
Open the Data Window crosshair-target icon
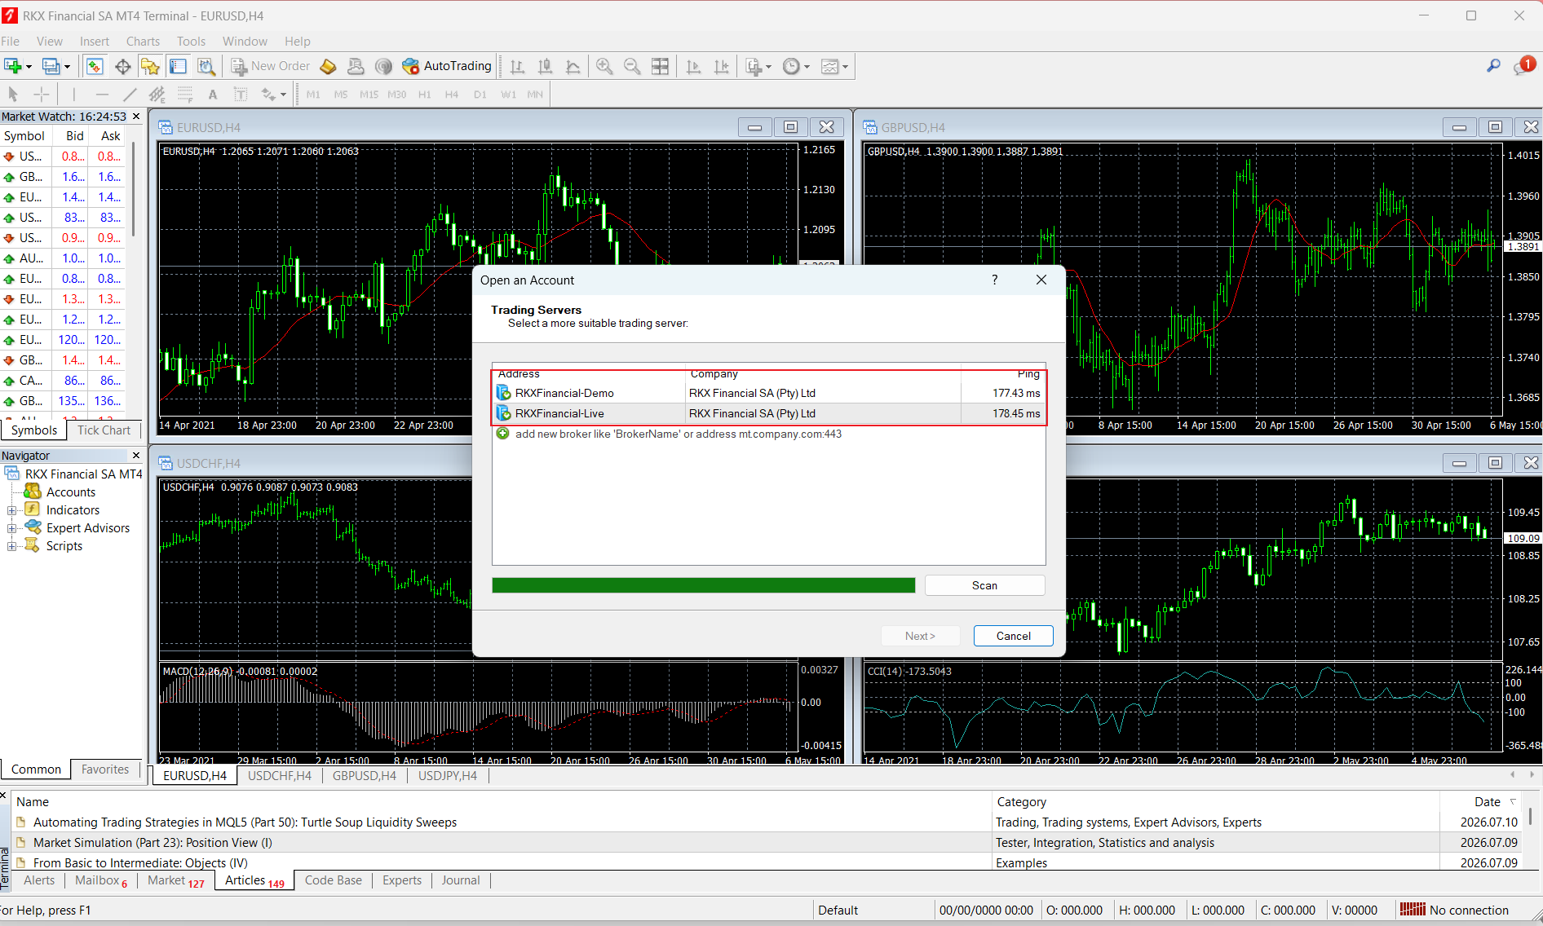122,66
